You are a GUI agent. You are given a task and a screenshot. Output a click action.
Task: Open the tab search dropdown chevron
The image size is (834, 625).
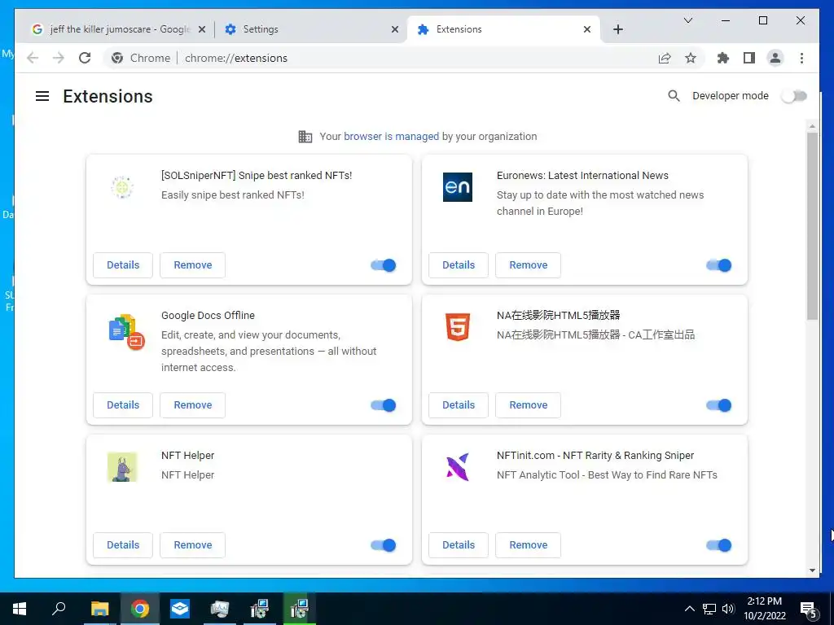pos(687,20)
